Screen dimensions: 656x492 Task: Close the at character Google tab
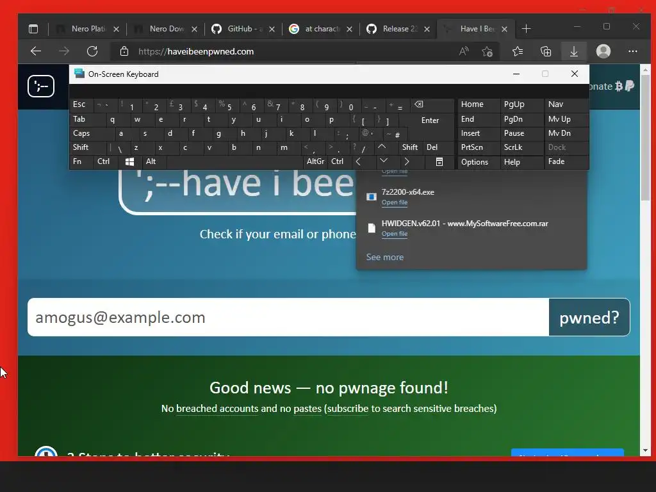pyautogui.click(x=349, y=29)
